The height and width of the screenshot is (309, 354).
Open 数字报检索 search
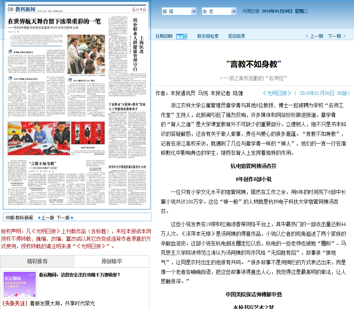[x=208, y=36]
